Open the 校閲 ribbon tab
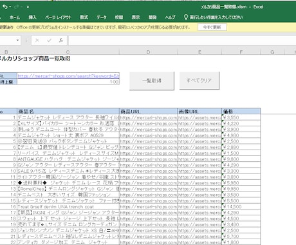This screenshot has height=245, width=296. tap(119, 17)
